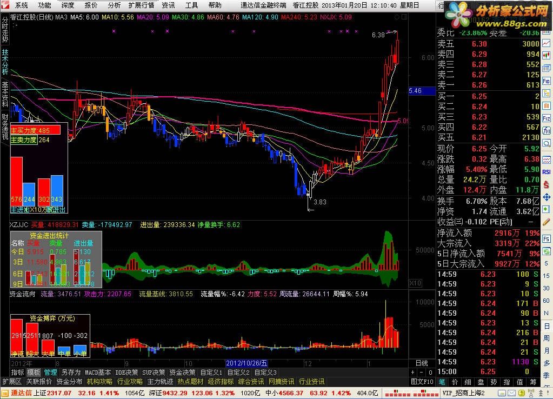Image resolution: width=553 pixels, height=399 pixels.
Task: Click the 图文F10 button
Action: coord(422,381)
